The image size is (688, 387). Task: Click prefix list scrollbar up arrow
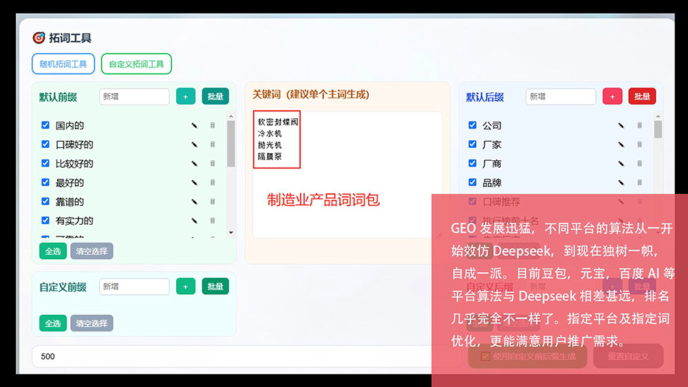[x=231, y=116]
